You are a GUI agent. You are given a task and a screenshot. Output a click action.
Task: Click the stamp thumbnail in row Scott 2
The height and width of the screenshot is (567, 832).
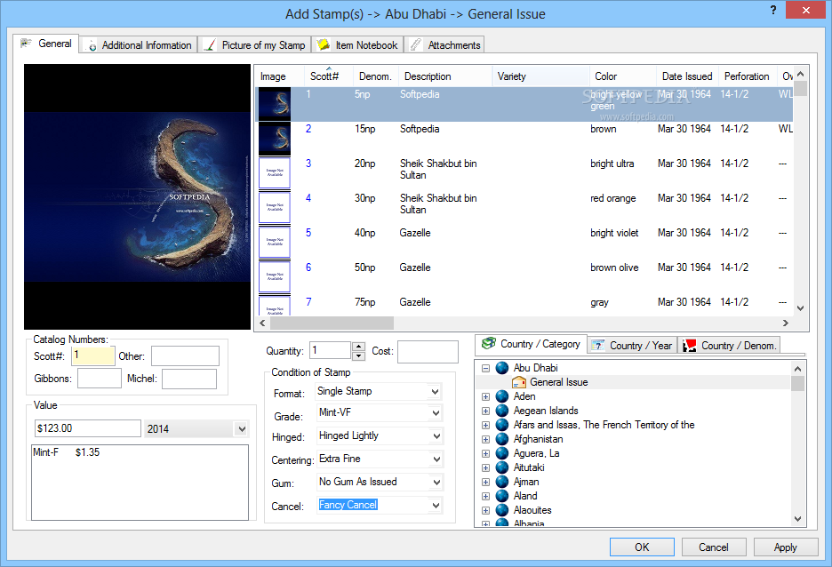coord(275,139)
